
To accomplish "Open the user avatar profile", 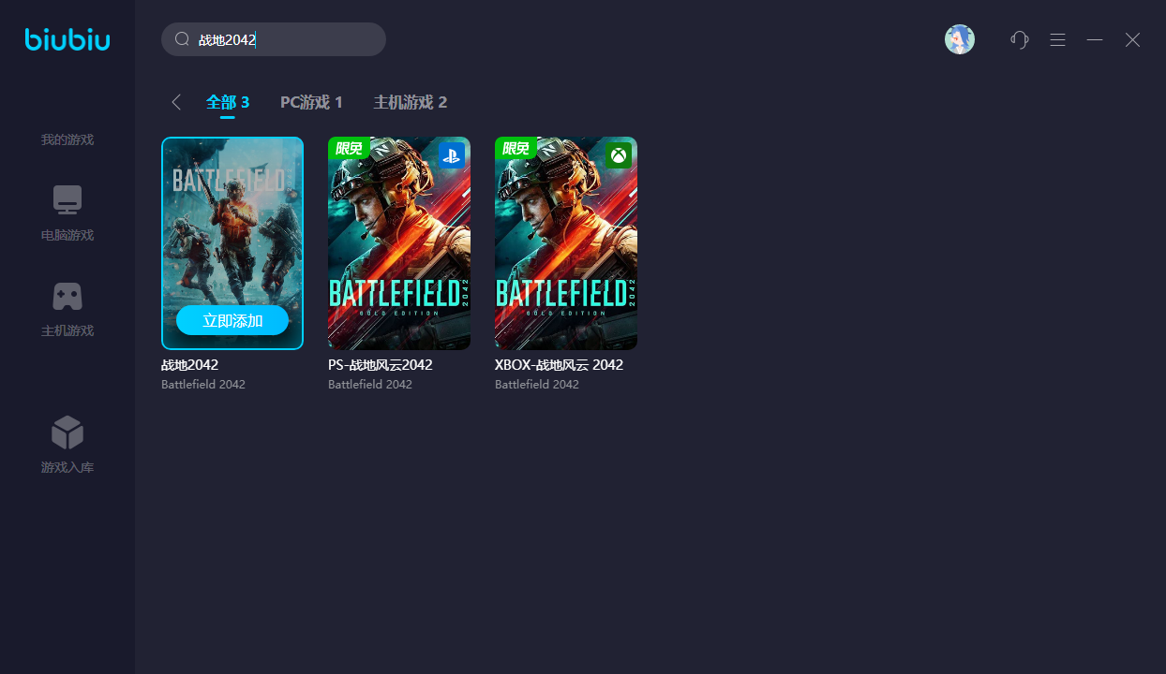I will point(959,39).
